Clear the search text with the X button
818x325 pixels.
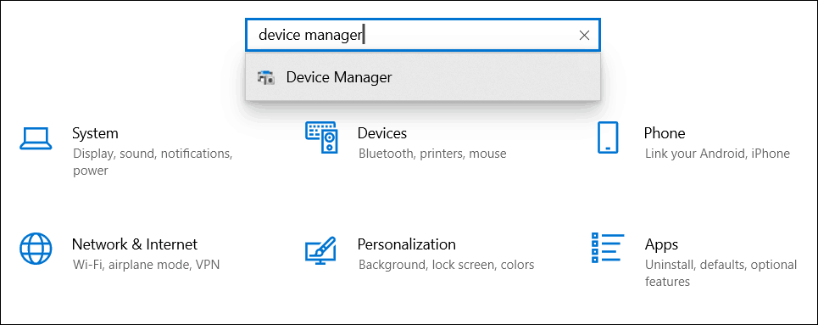coord(584,35)
